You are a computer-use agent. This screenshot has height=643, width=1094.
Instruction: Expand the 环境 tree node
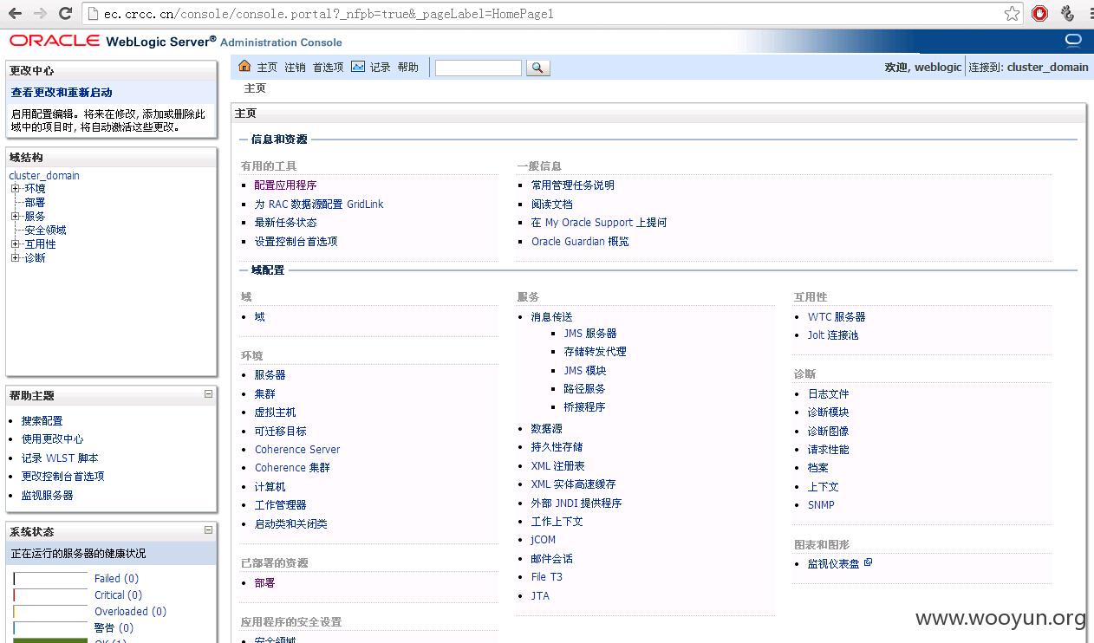tap(15, 188)
